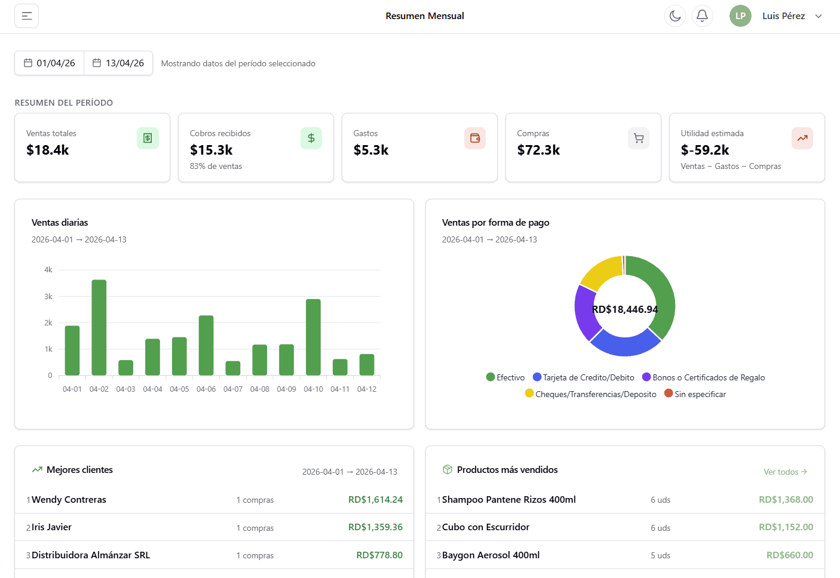Select the trending-up icon on Utilidad estimada
Image resolution: width=840 pixels, height=578 pixels.
(802, 138)
